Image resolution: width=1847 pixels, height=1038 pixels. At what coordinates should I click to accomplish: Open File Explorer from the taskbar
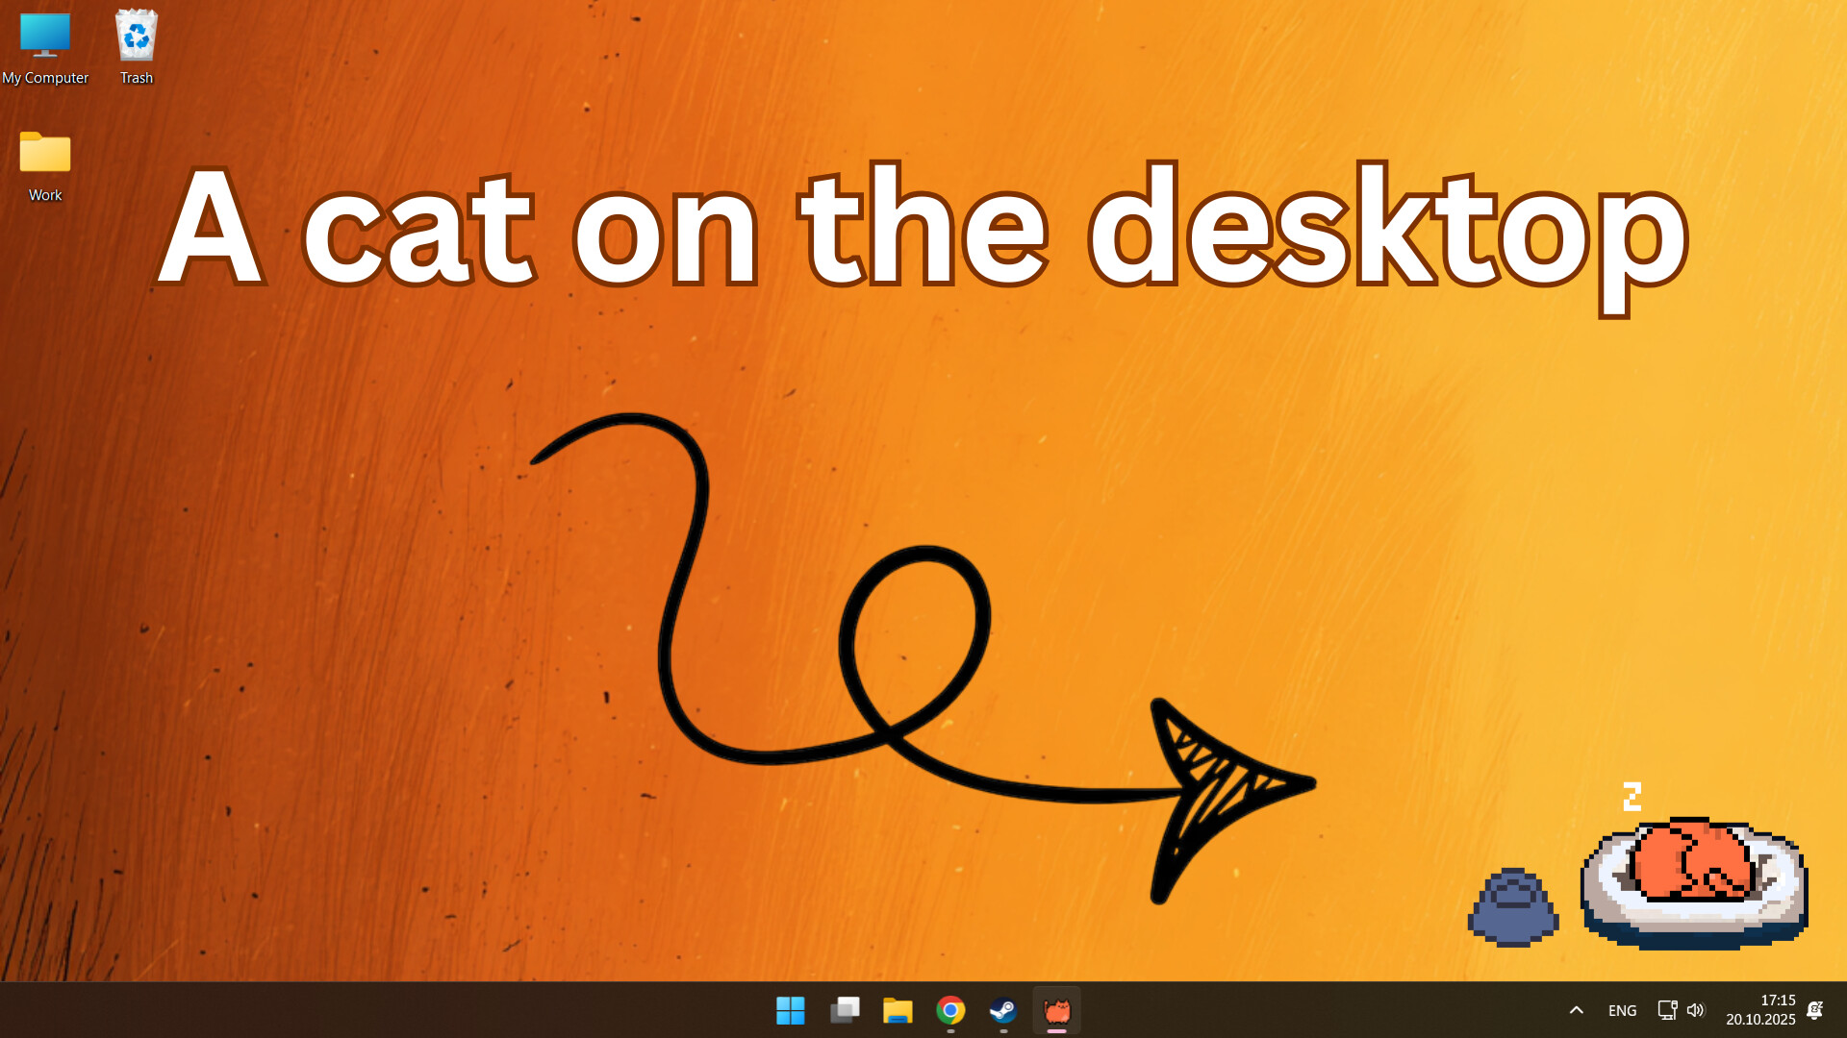tap(898, 1010)
